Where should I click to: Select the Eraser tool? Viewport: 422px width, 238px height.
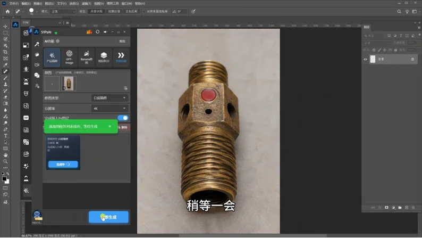coord(5,97)
